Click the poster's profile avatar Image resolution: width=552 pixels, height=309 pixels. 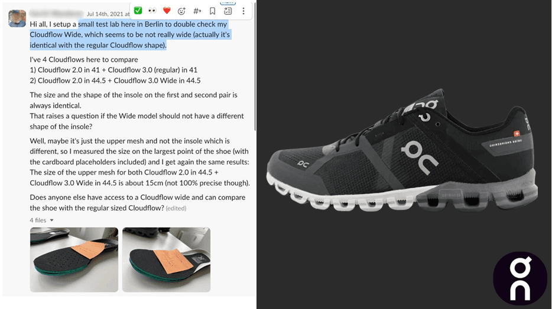17,18
